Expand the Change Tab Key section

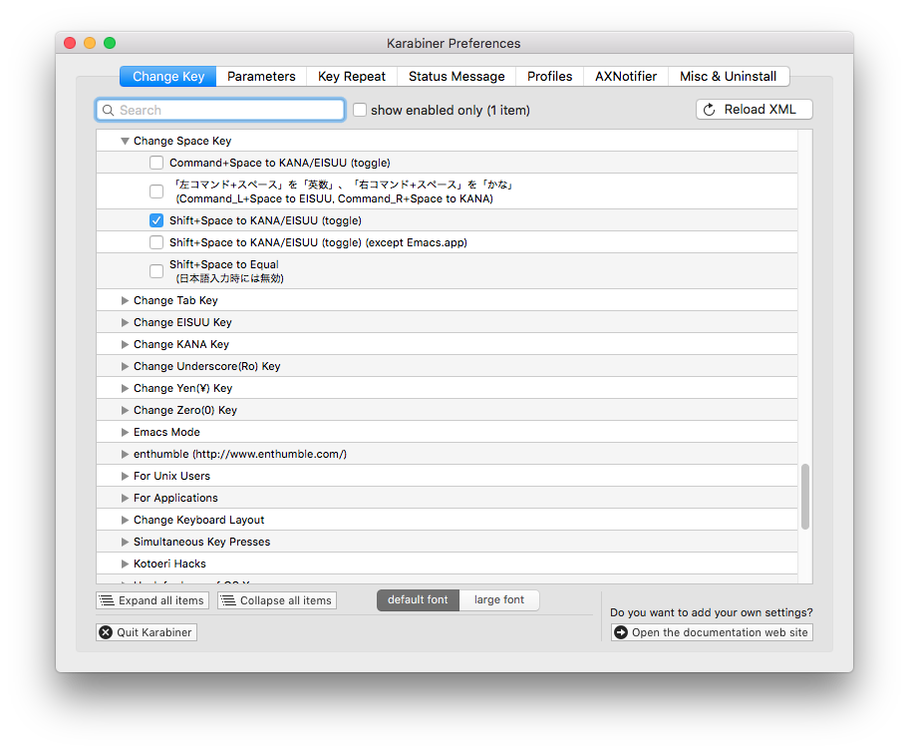tap(125, 300)
